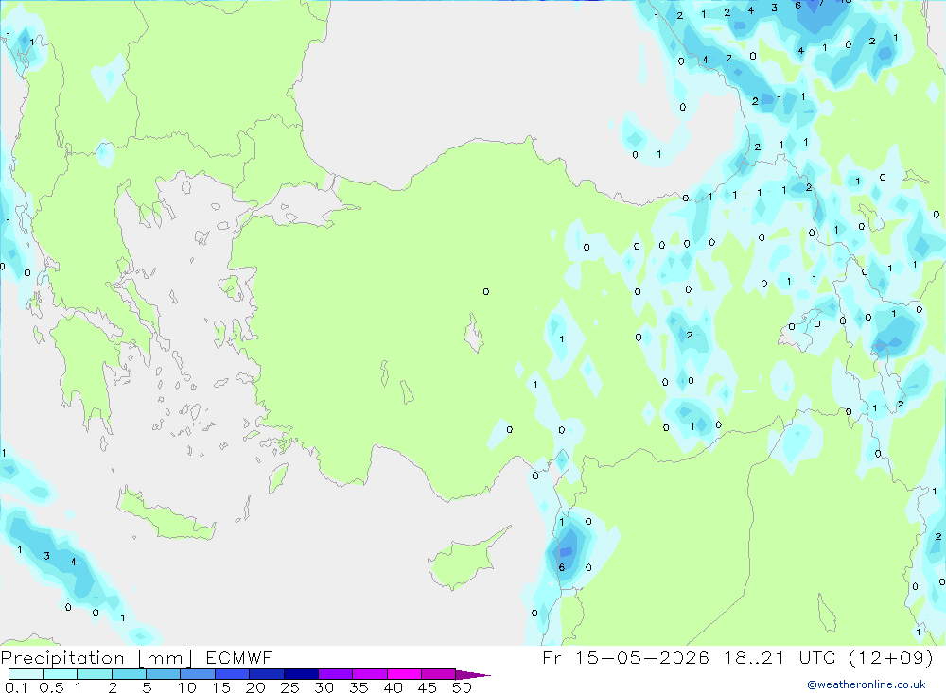
Task: Click the '[mm]' unit label
Action: click(166, 658)
